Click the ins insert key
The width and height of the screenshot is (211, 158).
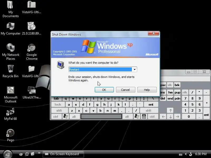tap(163, 92)
